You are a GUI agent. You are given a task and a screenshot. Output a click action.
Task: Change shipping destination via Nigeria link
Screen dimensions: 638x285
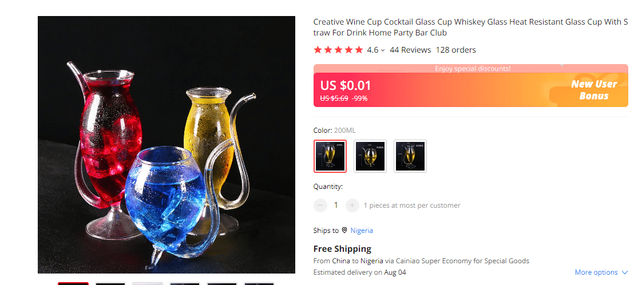pyautogui.click(x=362, y=230)
